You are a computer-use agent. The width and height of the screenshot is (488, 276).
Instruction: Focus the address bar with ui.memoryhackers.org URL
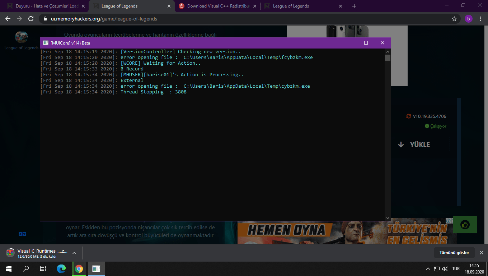pyautogui.click(x=248, y=19)
